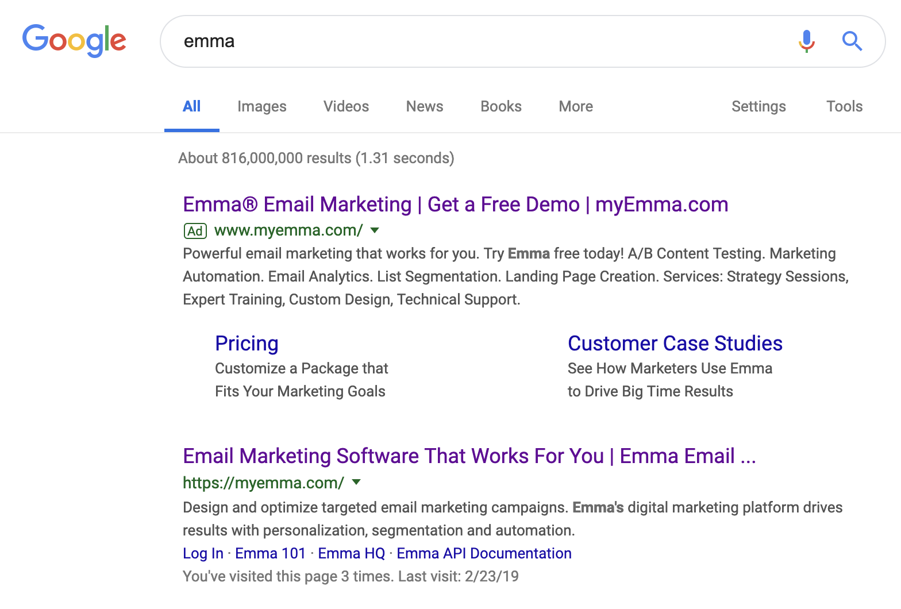Click 'Powerful email marketing that works' ad description
The image size is (901, 609).
pos(516,276)
